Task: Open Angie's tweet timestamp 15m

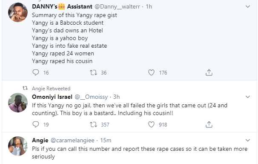Action: (106, 140)
